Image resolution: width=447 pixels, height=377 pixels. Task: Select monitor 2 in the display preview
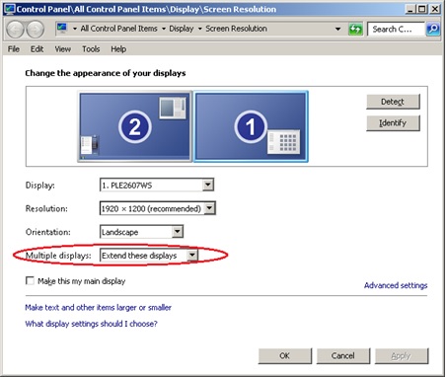tap(135, 126)
